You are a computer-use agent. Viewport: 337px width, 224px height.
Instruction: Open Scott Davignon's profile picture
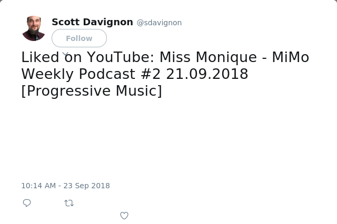34,28
